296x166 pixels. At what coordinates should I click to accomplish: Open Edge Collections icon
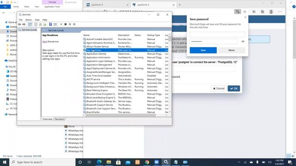(x=262, y=12)
